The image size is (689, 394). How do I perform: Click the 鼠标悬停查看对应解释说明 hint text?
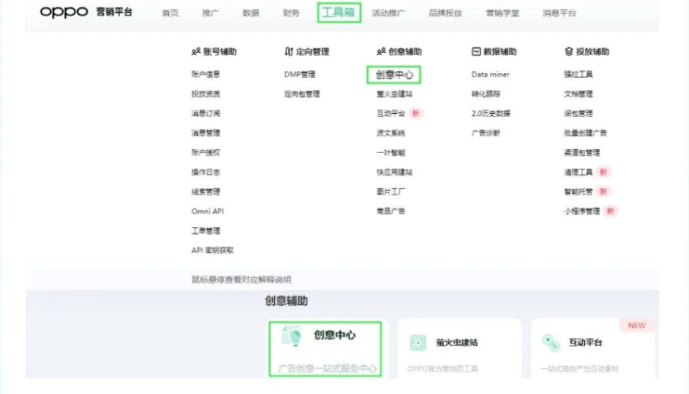241,280
